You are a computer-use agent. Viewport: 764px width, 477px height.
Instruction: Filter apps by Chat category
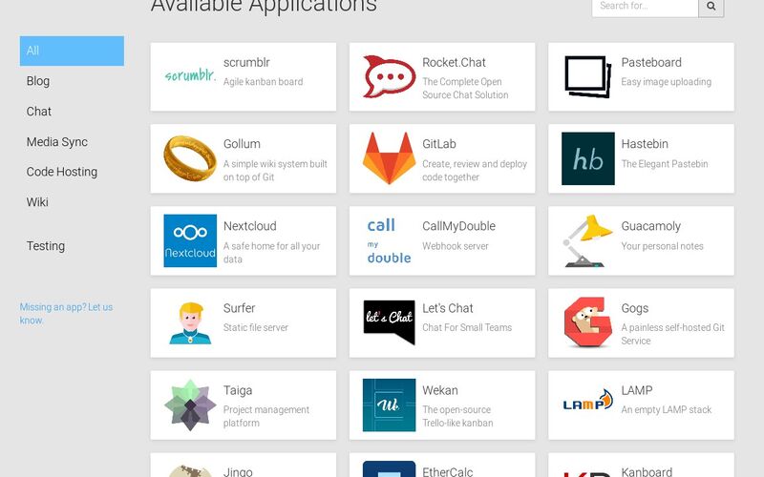pyautogui.click(x=39, y=112)
